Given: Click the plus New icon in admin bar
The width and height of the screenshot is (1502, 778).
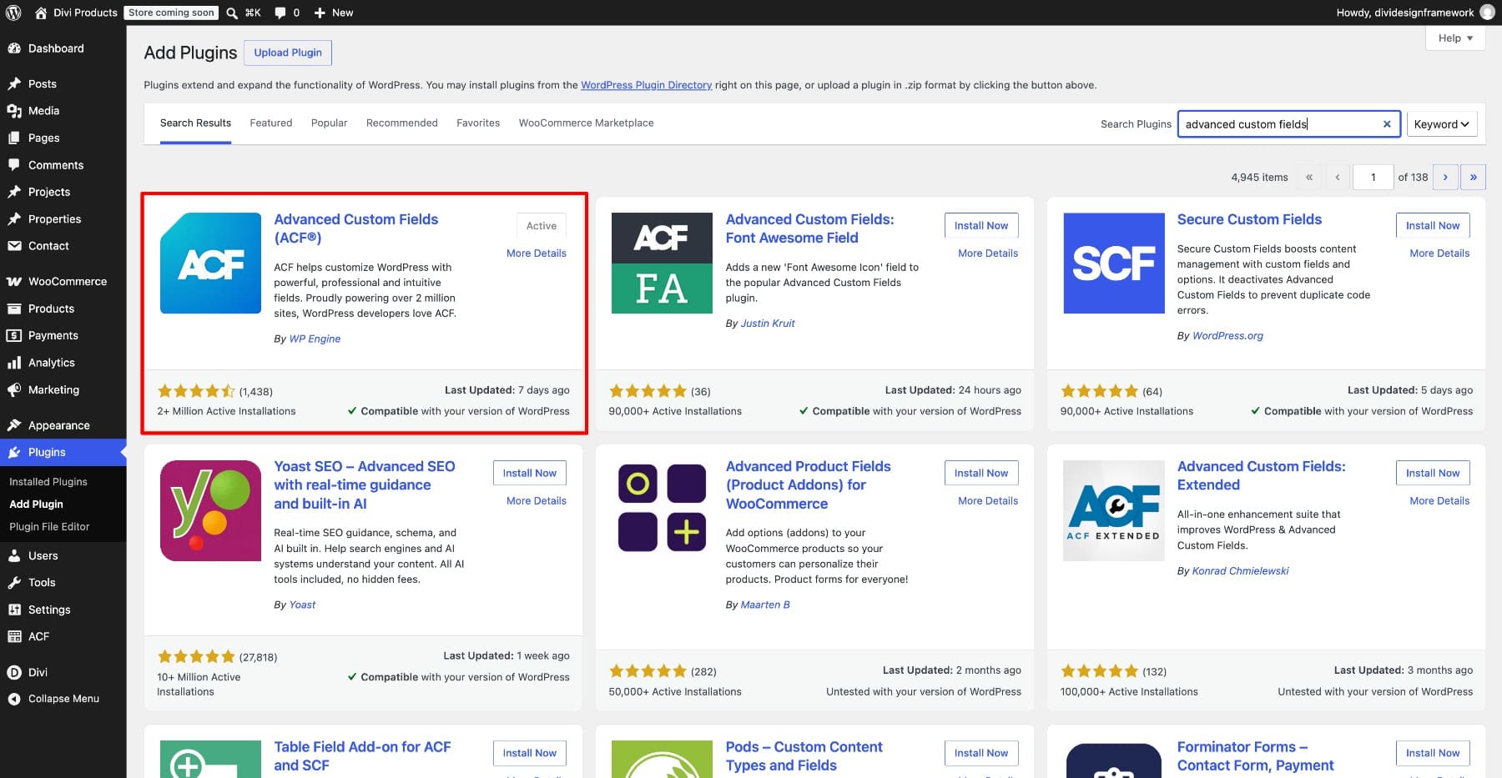Looking at the screenshot, I should (320, 13).
